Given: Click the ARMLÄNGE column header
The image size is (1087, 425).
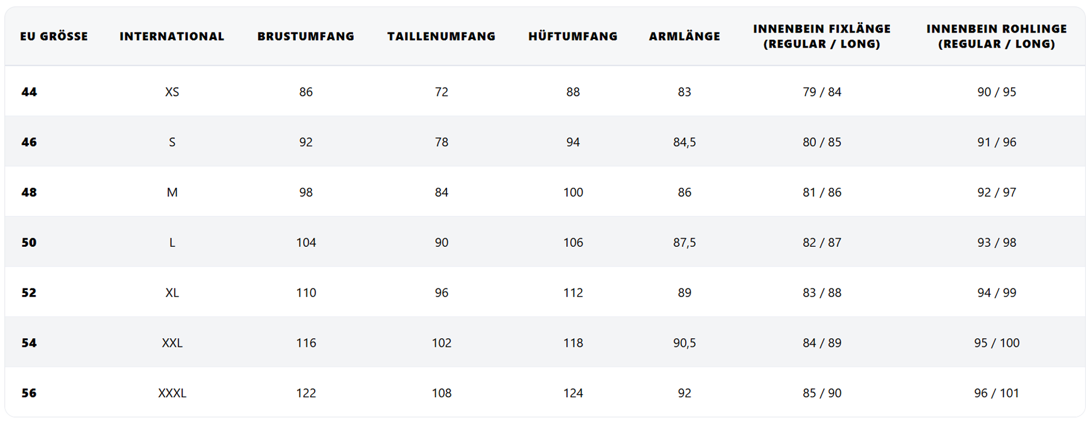Looking at the screenshot, I should click(684, 37).
